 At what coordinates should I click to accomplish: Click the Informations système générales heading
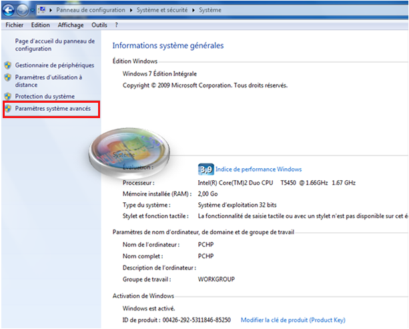(168, 45)
